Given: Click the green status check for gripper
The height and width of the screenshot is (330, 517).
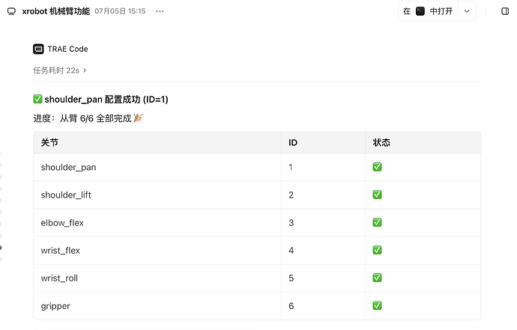Looking at the screenshot, I should (x=377, y=305).
